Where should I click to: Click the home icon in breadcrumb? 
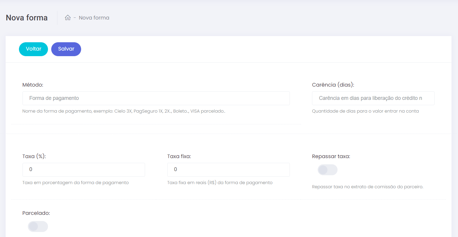(x=68, y=18)
